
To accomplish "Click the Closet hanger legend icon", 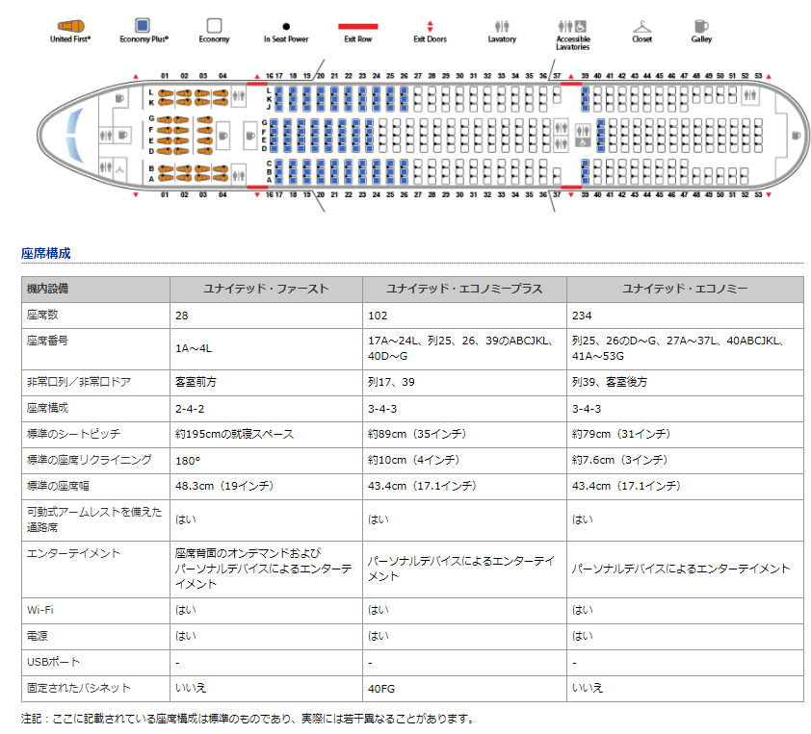I will click(x=641, y=26).
